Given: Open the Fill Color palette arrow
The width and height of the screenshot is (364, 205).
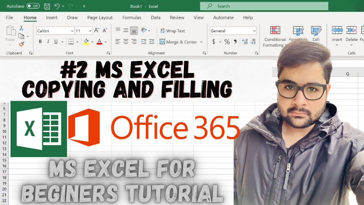Looking at the screenshot, I should pyautogui.click(x=92, y=42).
